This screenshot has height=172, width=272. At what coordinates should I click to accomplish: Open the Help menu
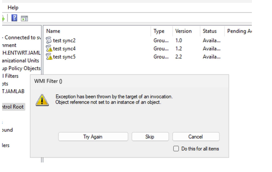point(13,8)
